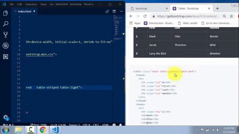Close the Tables - Bootstrap tab

[209, 9]
